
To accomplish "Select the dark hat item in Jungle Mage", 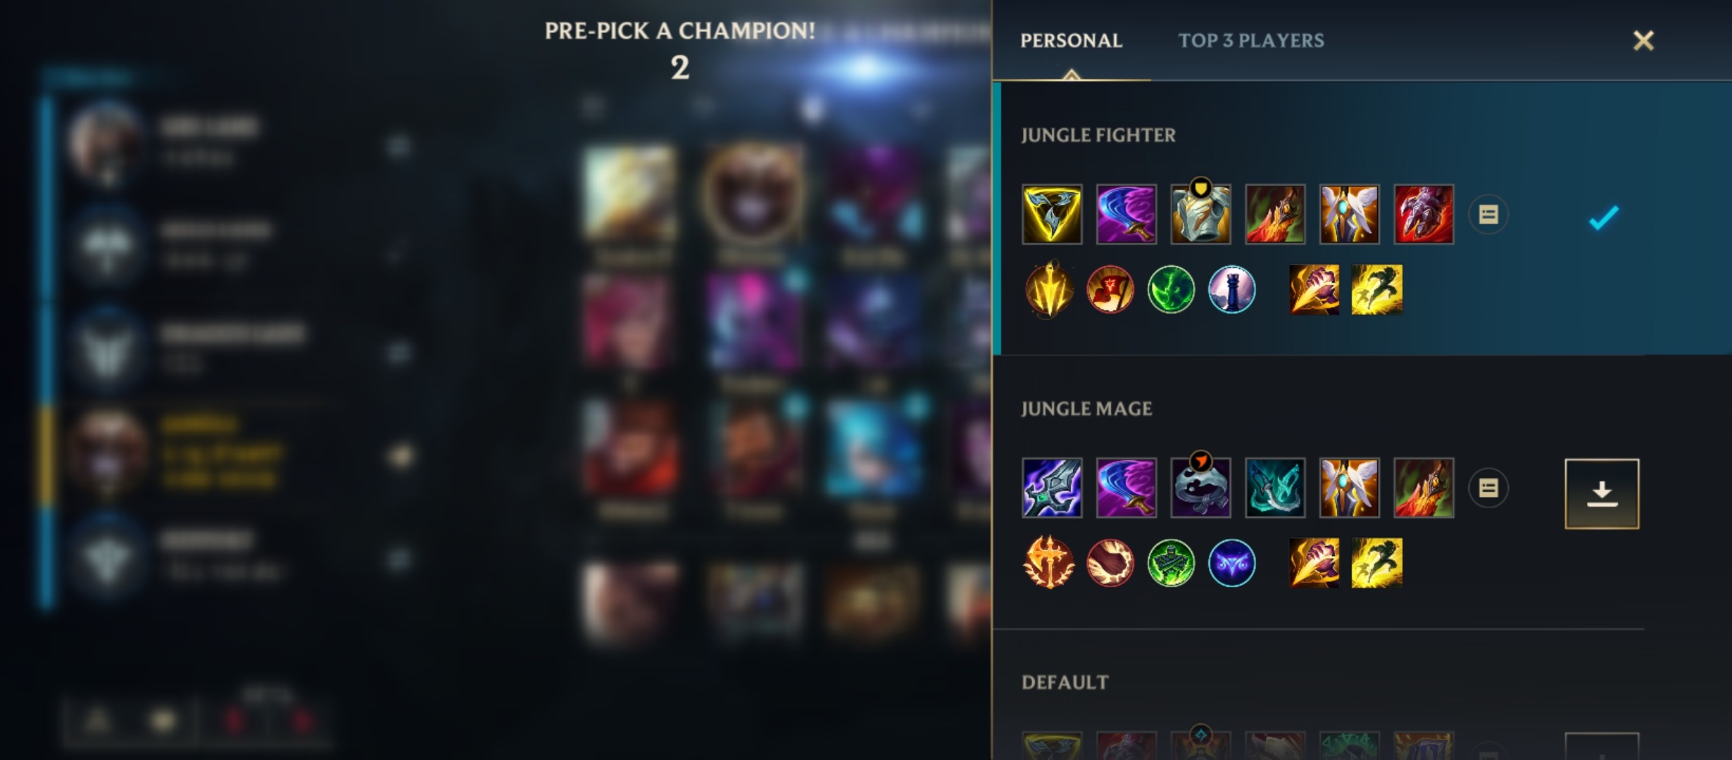I will click(1200, 488).
